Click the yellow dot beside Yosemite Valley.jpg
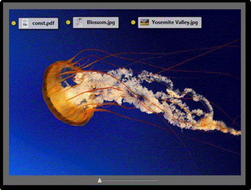This screenshot has height=190, width=251. pyautogui.click(x=133, y=22)
